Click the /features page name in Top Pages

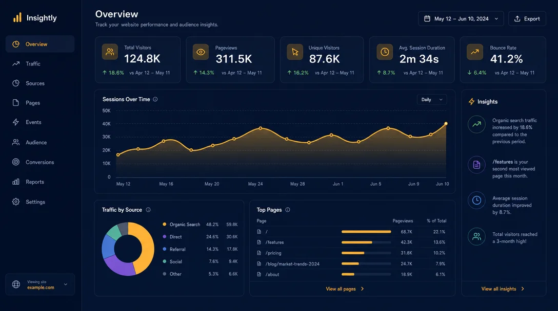pyautogui.click(x=274, y=242)
